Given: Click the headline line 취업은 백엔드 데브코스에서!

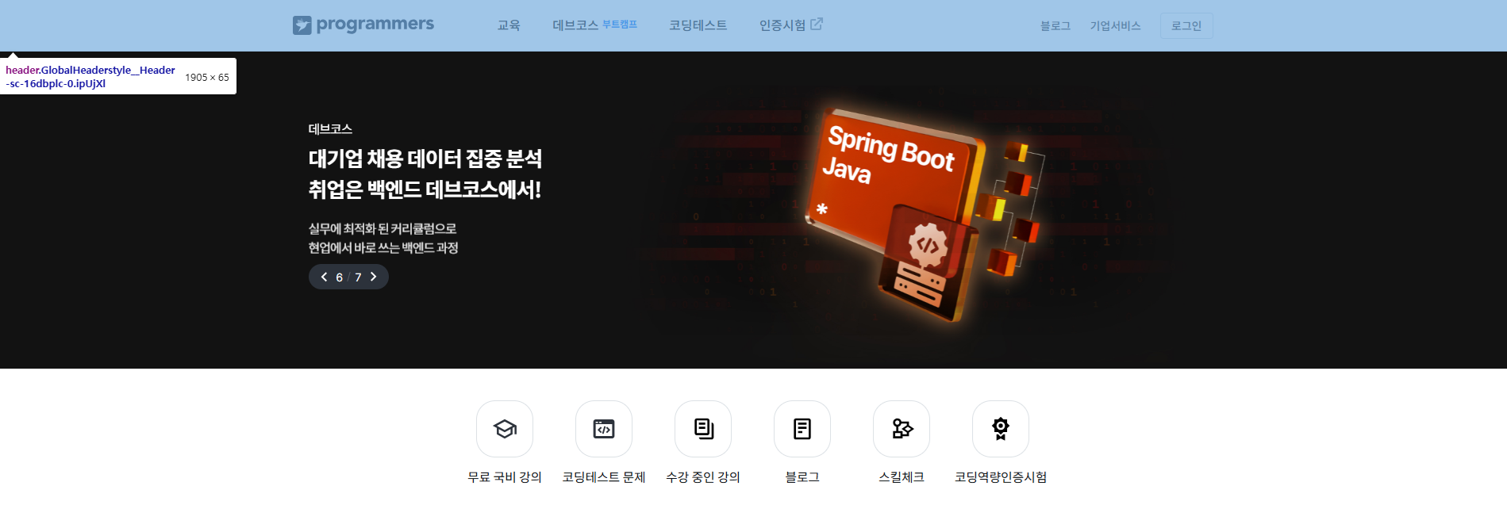Looking at the screenshot, I should coord(425,189).
